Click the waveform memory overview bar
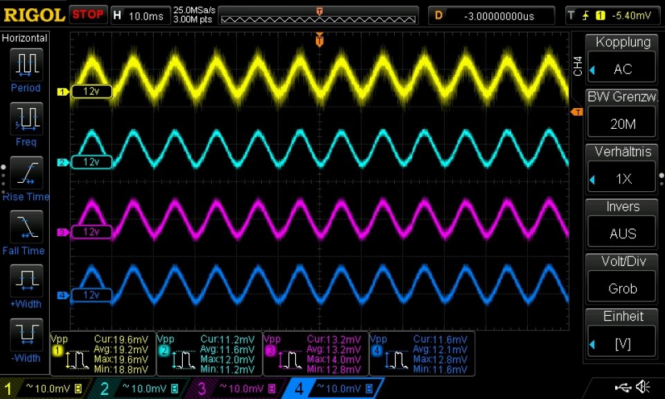The width and height of the screenshot is (665, 399). [318, 16]
